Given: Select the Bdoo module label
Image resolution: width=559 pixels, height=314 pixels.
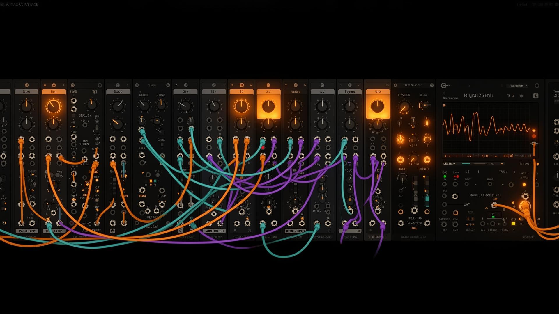Looking at the screenshot, I should pyautogui.click(x=118, y=92).
